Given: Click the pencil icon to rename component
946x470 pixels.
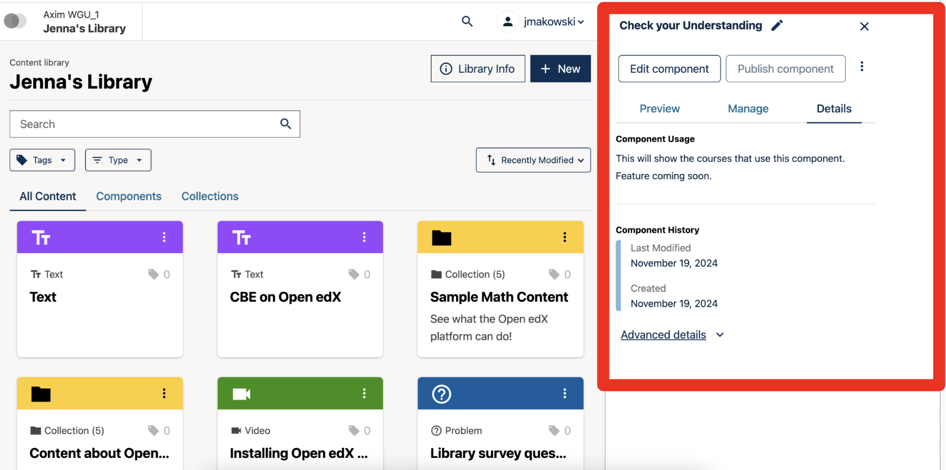Looking at the screenshot, I should coord(777,25).
